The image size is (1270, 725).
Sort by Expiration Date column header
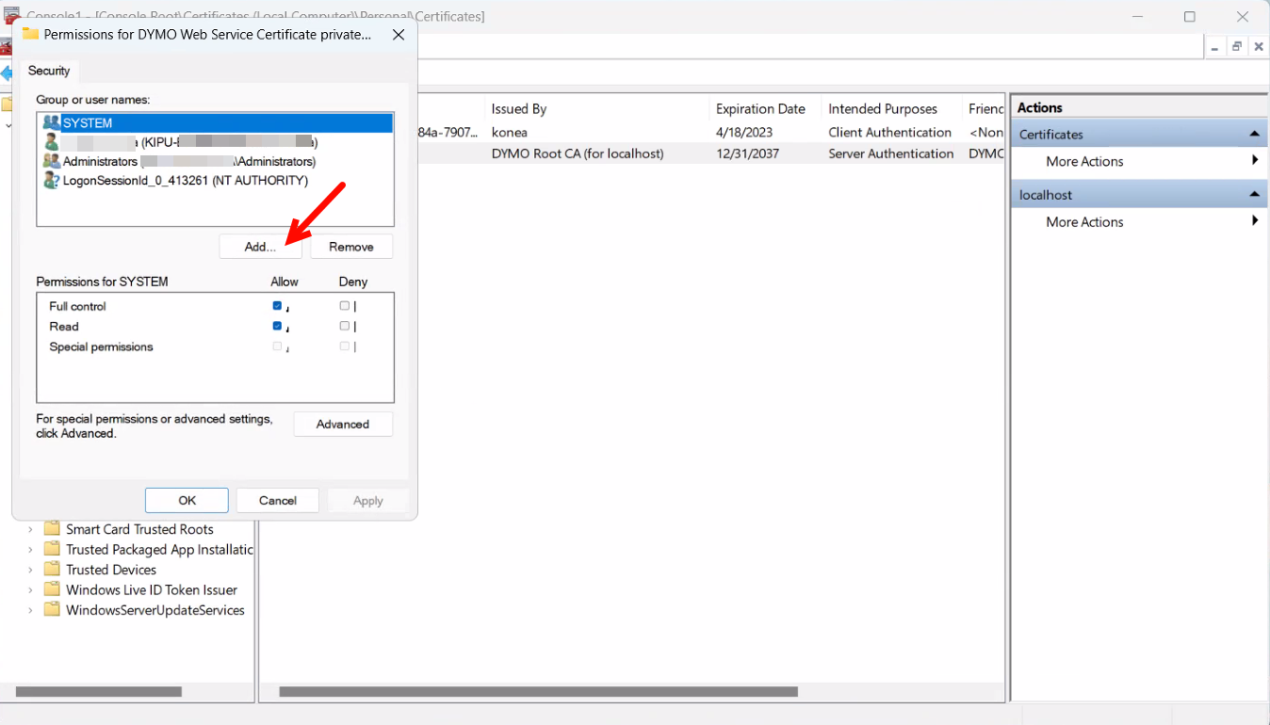point(759,109)
